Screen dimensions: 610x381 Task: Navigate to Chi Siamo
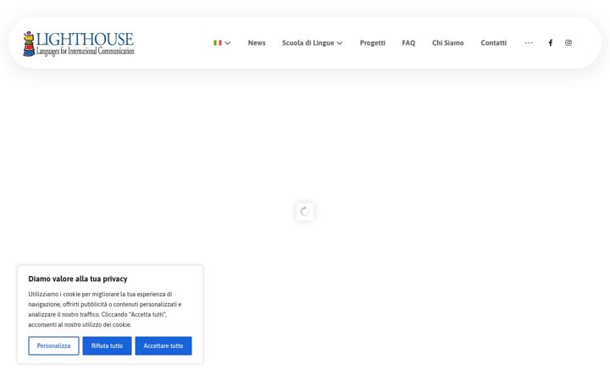tap(448, 43)
